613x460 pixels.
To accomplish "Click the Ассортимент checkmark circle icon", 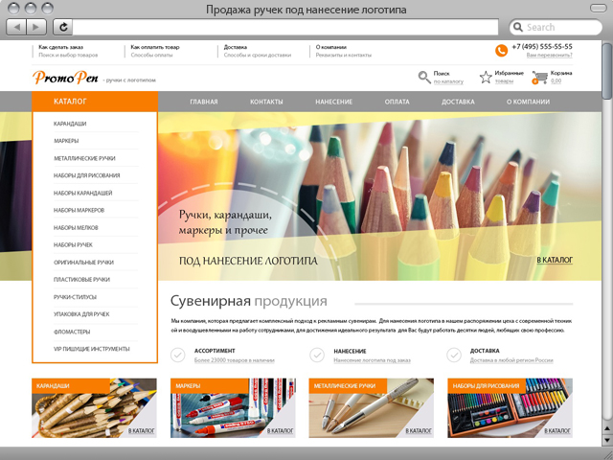I will pyautogui.click(x=178, y=356).
